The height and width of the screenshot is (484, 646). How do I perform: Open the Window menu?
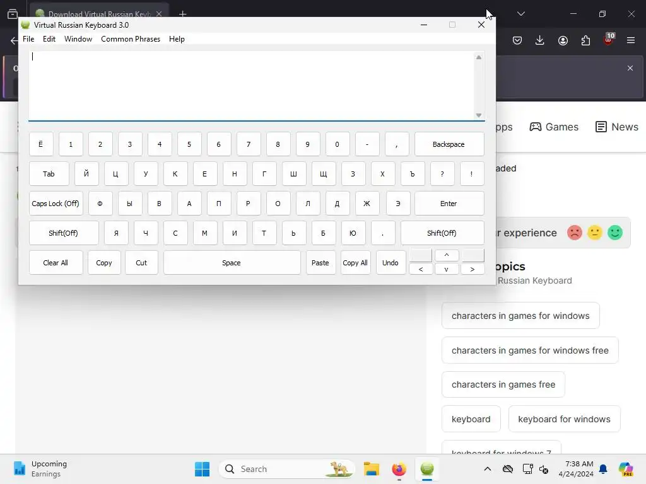[78, 39]
